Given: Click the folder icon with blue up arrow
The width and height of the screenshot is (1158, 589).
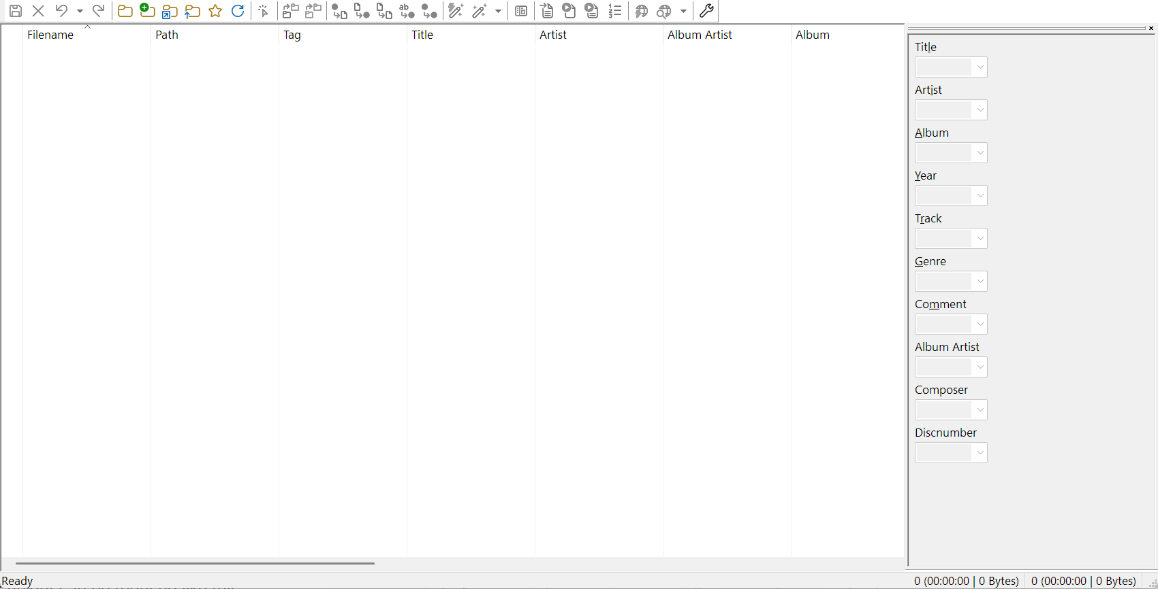Looking at the screenshot, I should point(193,11).
